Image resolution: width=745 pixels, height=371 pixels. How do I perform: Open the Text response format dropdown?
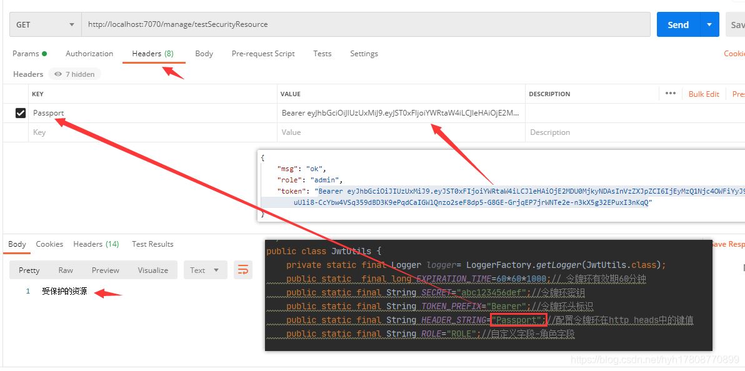[x=205, y=270]
